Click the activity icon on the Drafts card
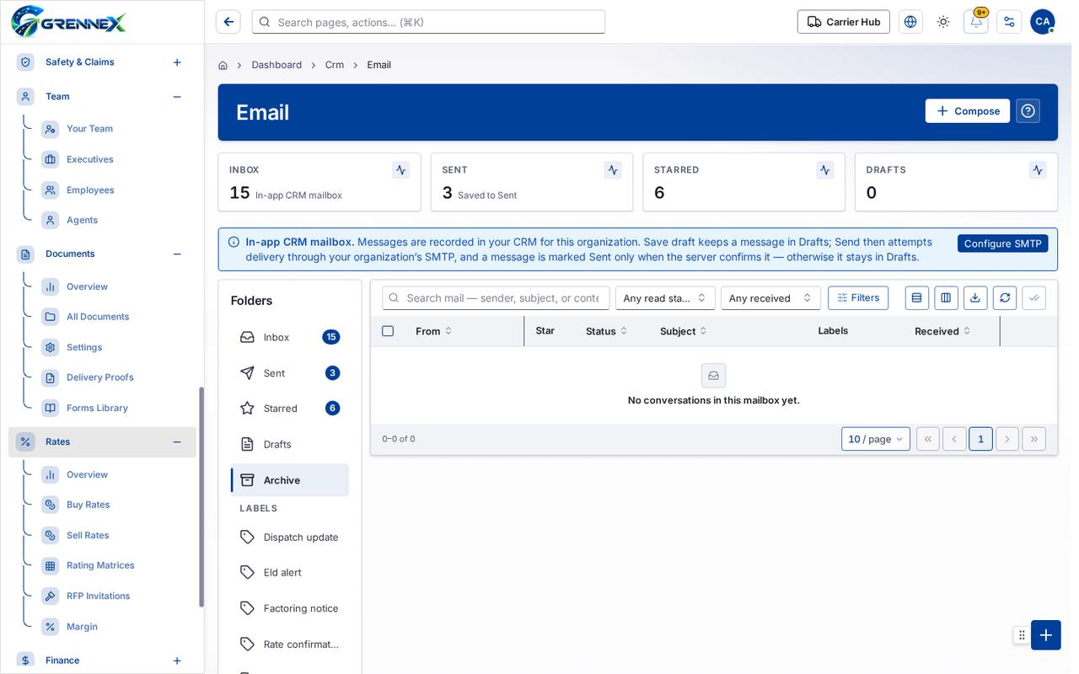Screen dimensions: 1079x674 (1038, 170)
